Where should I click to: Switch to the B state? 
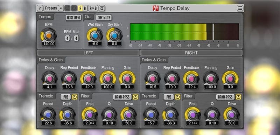coord(85,8)
